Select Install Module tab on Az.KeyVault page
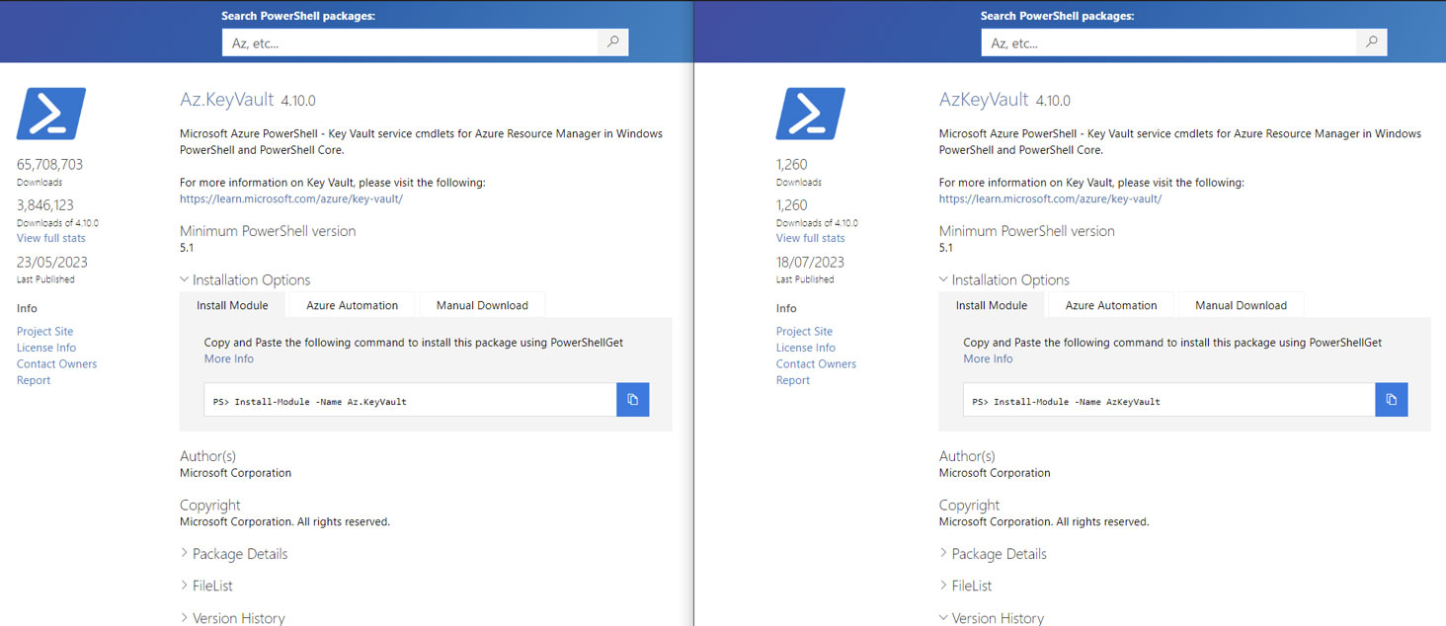 coord(232,305)
